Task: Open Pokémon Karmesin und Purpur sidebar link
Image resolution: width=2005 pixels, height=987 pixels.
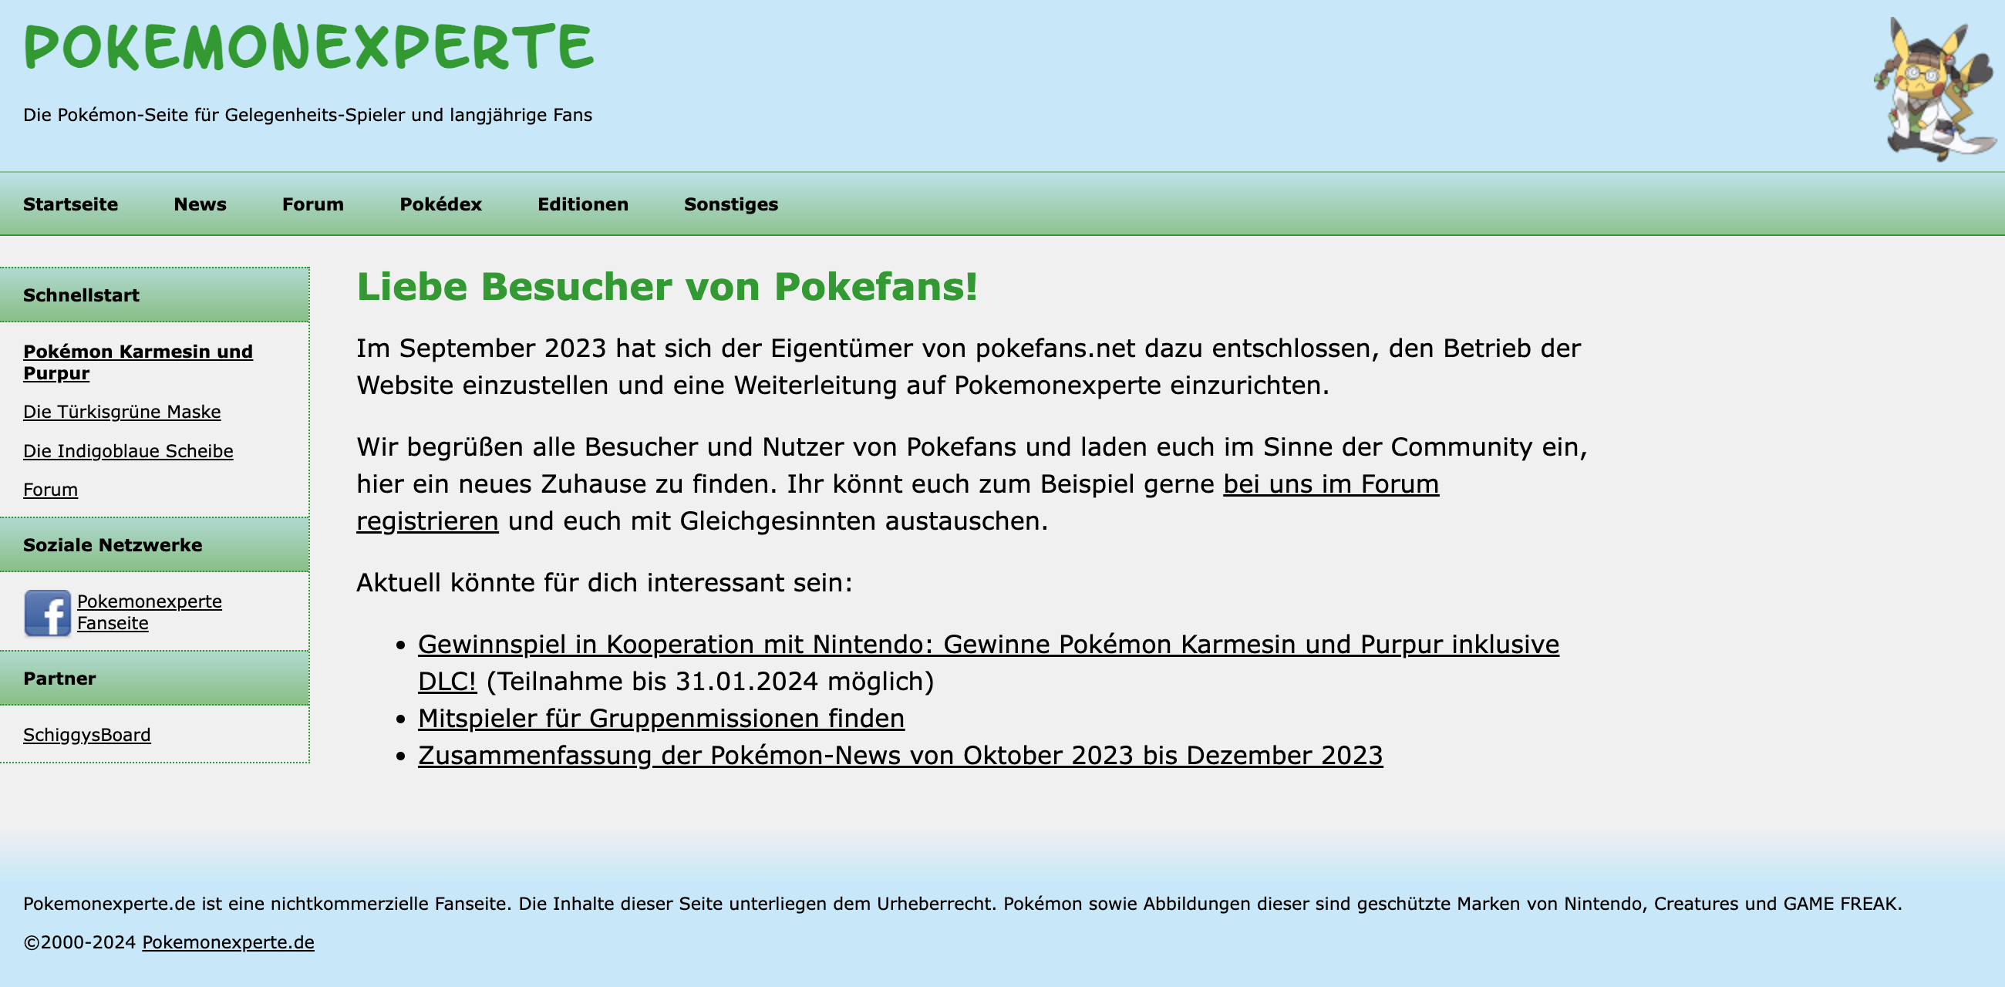Action: coord(138,362)
